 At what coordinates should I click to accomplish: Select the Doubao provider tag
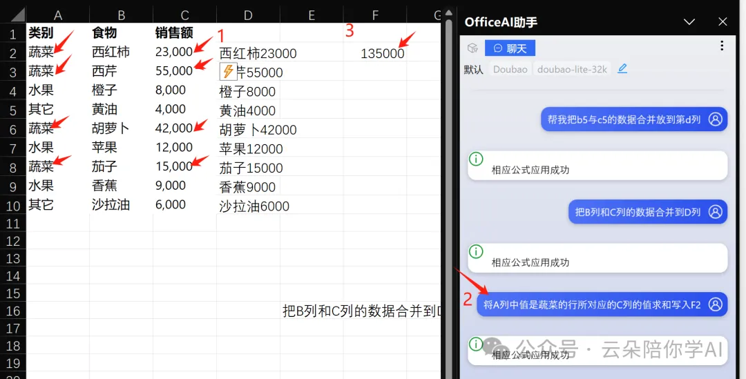(x=510, y=69)
